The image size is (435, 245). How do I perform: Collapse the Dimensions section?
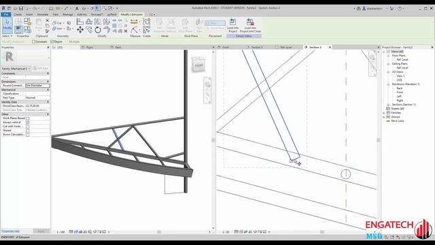(x=48, y=82)
